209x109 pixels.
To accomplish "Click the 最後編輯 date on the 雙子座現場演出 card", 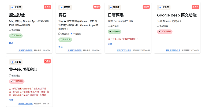I will click(x=43, y=104).
